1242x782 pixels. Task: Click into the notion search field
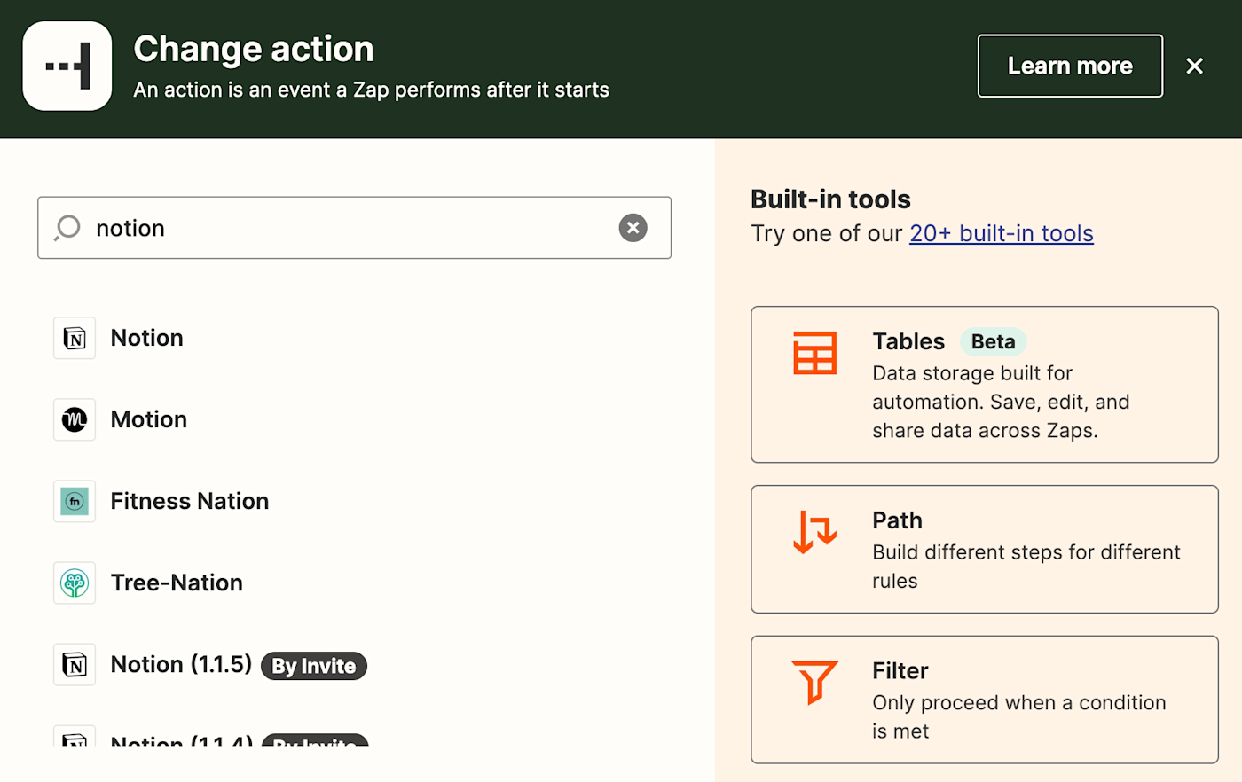(x=346, y=228)
